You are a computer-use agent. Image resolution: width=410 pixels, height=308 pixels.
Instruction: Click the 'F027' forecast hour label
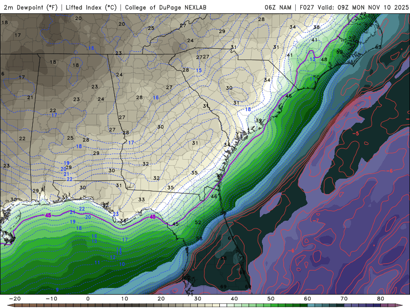click(307, 7)
